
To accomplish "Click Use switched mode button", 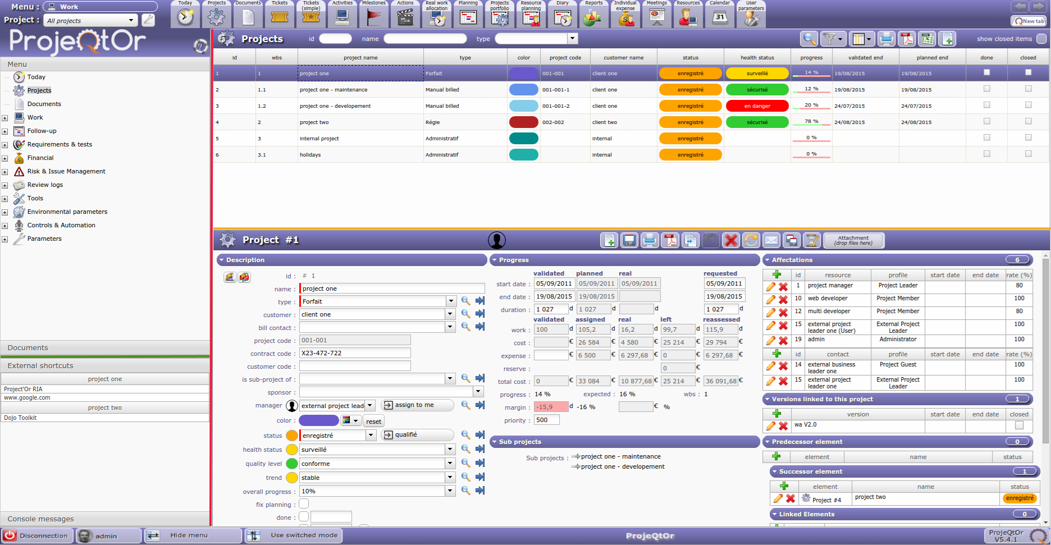I will (x=294, y=535).
